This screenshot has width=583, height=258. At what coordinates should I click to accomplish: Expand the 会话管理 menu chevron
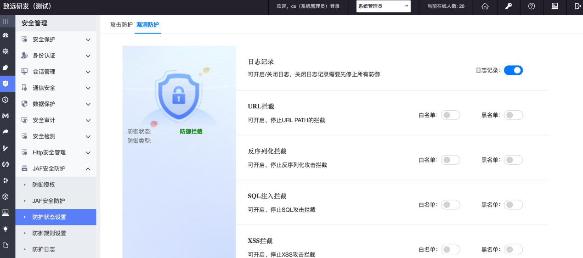[88, 72]
